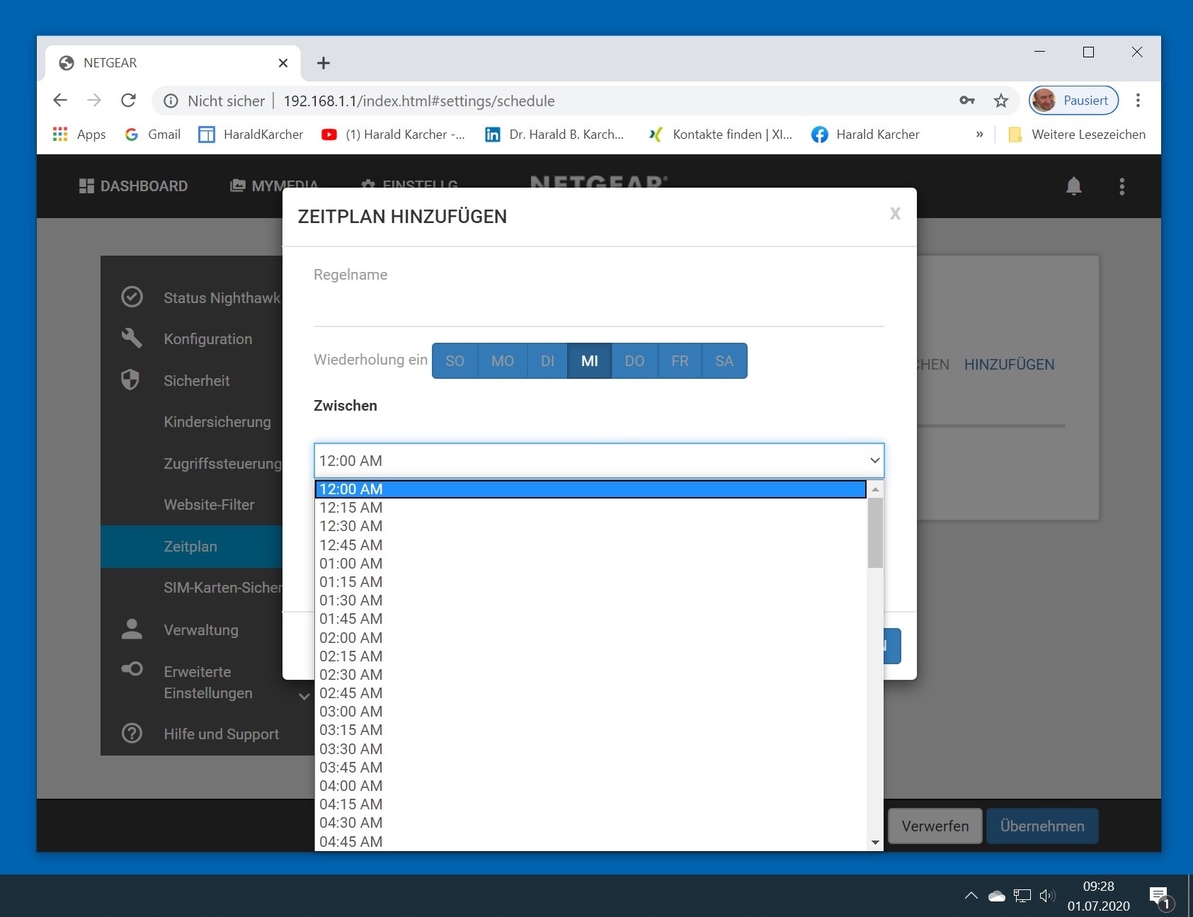
Task: Open the NETGEAR three-dot options menu
Action: (x=1121, y=186)
